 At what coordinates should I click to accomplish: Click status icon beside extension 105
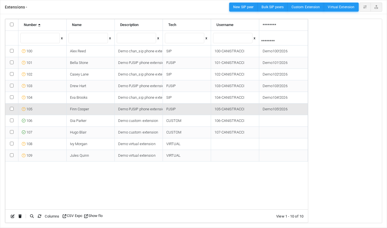24,109
